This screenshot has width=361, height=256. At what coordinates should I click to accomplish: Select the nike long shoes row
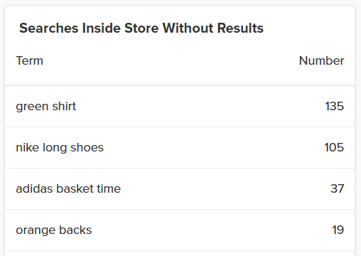(180, 147)
